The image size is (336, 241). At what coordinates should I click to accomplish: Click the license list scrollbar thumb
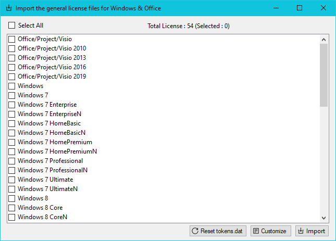pos(324,75)
